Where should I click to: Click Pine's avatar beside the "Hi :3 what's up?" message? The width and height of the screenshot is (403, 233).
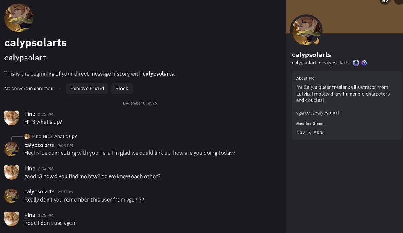pos(11,118)
